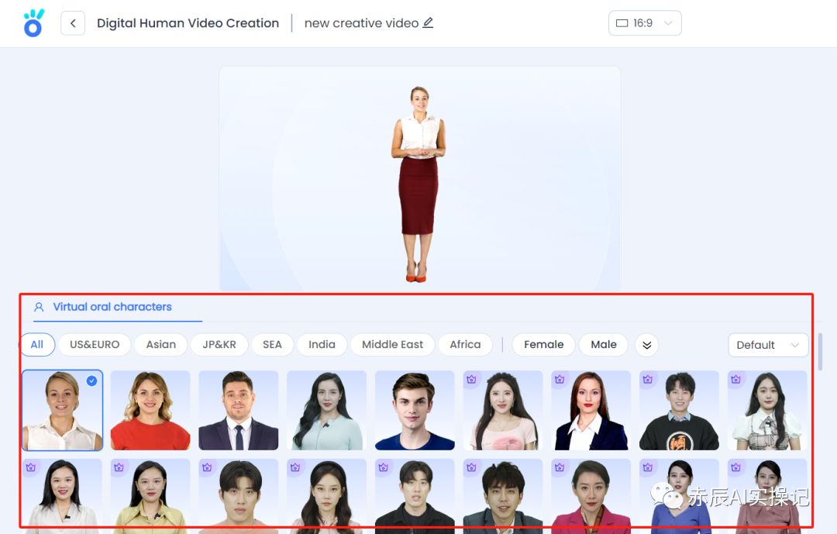Click the back arrow button
837x534 pixels.
tap(73, 23)
